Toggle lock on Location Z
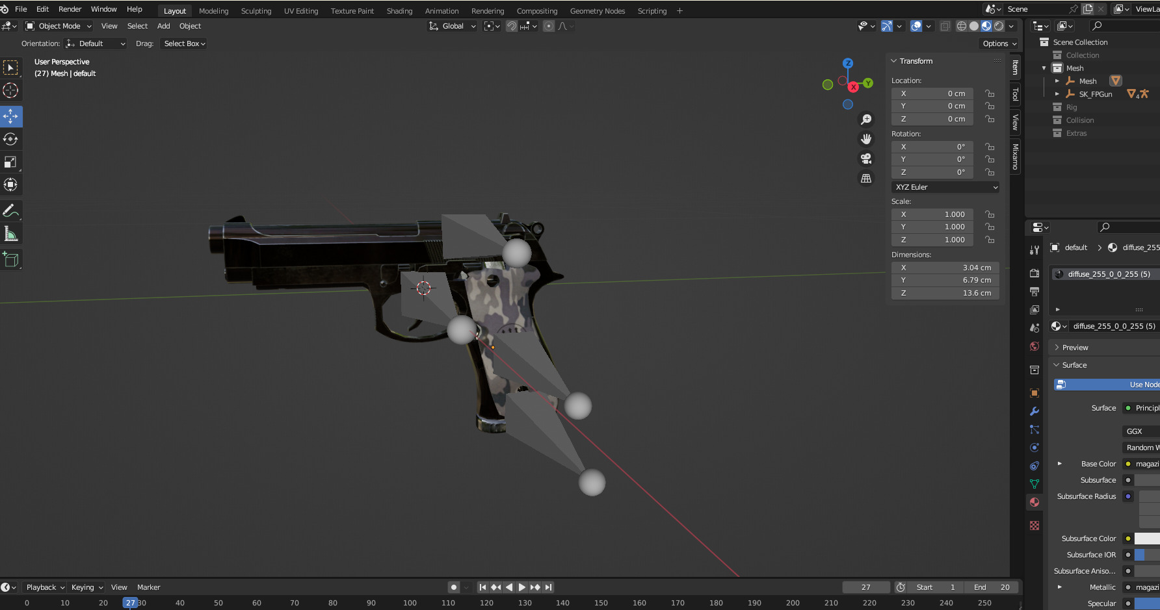This screenshot has height=610, width=1160. tap(990, 119)
